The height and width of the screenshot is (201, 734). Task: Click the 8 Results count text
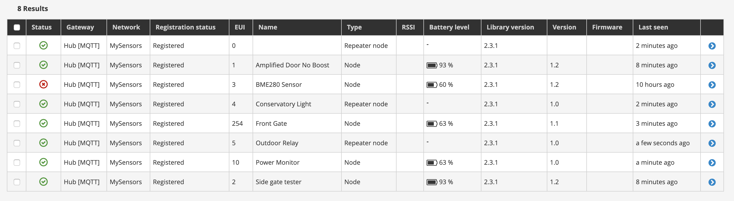32,8
